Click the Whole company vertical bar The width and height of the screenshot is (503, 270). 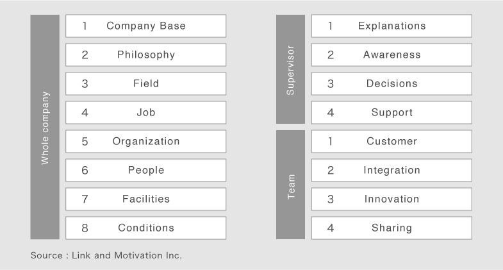45,127
